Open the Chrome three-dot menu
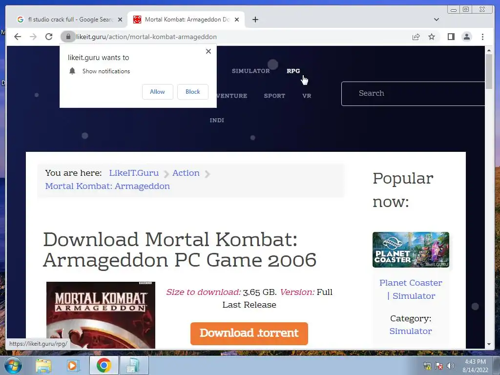Viewport: 500px width, 375px height. click(482, 37)
